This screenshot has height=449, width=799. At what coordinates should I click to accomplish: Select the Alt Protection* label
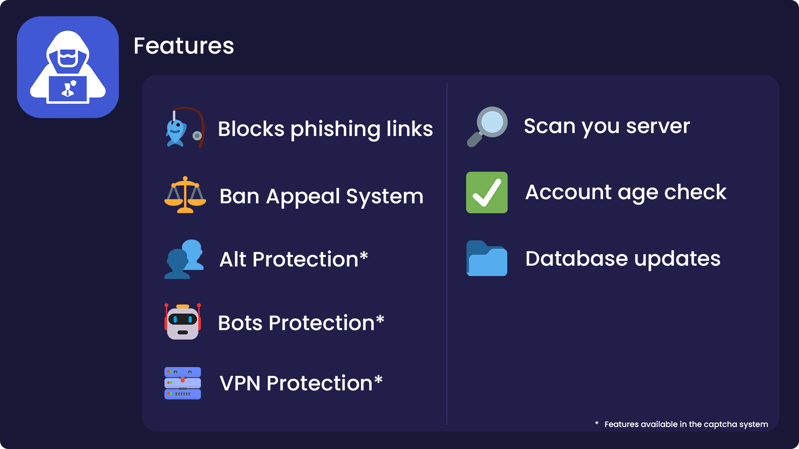[294, 259]
